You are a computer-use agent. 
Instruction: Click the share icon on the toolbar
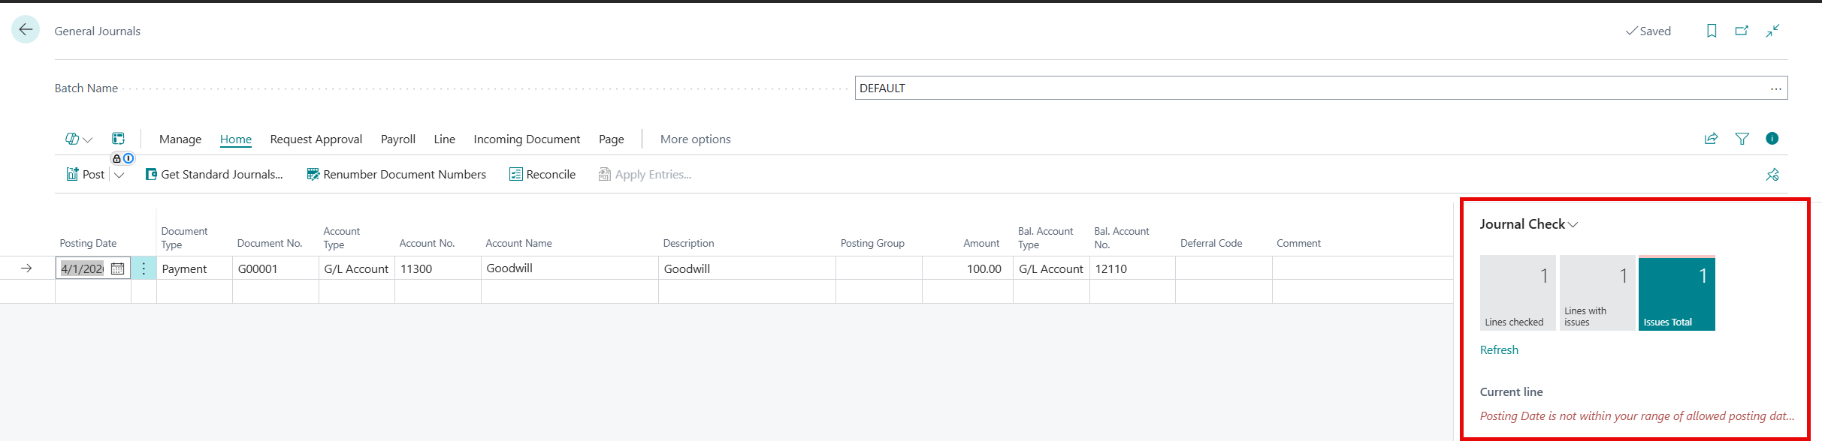pos(1711,139)
